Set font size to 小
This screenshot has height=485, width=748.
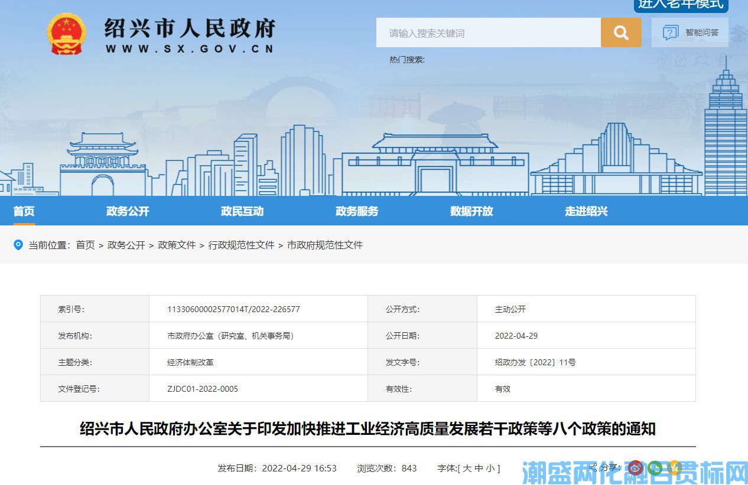pos(490,468)
